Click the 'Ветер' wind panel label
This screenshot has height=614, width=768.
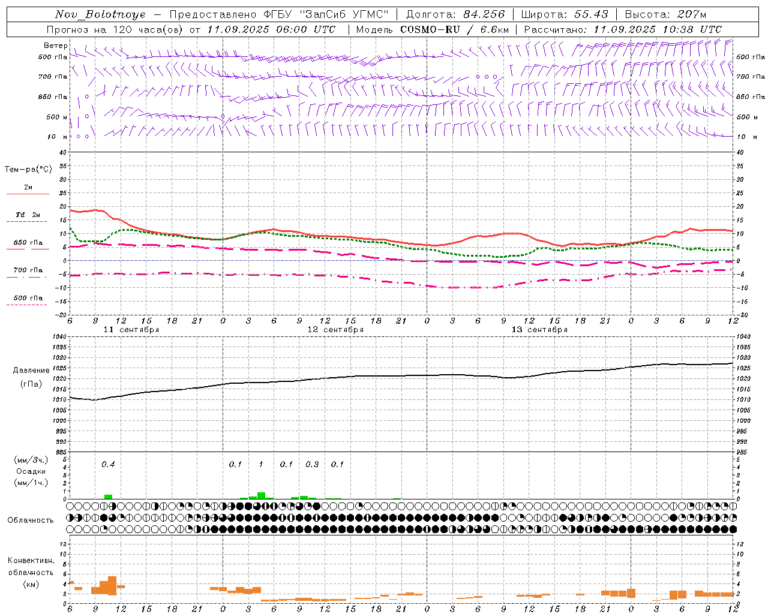click(x=55, y=46)
